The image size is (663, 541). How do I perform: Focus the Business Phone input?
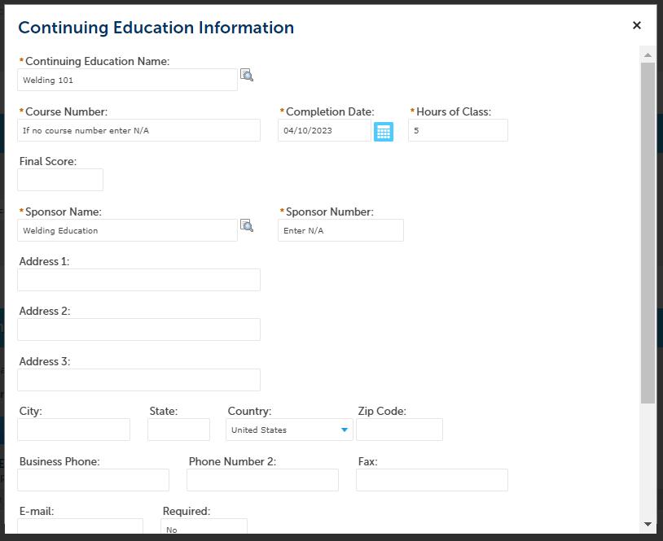pyautogui.click(x=93, y=480)
